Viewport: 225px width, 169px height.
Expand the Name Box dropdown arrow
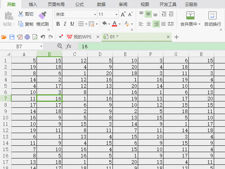[x=41, y=46]
